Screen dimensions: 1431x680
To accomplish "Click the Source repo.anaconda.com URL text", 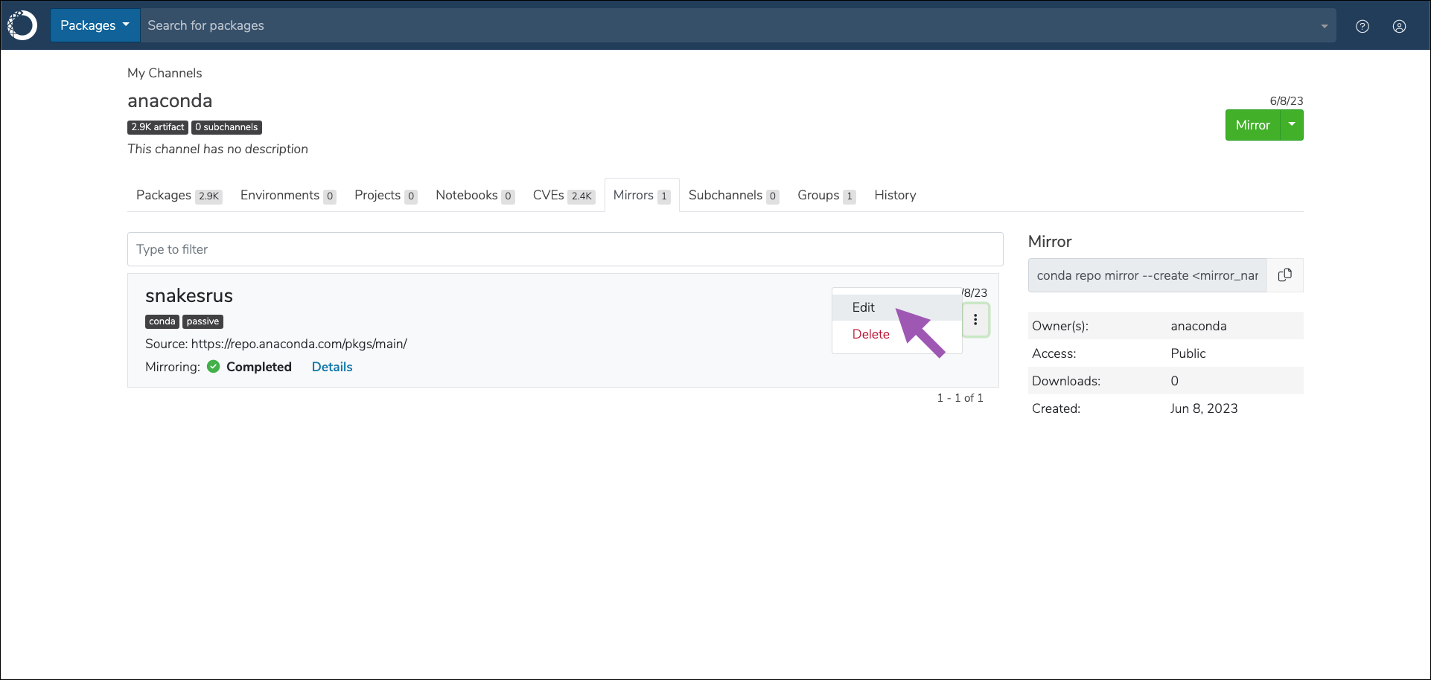I will tap(299, 344).
